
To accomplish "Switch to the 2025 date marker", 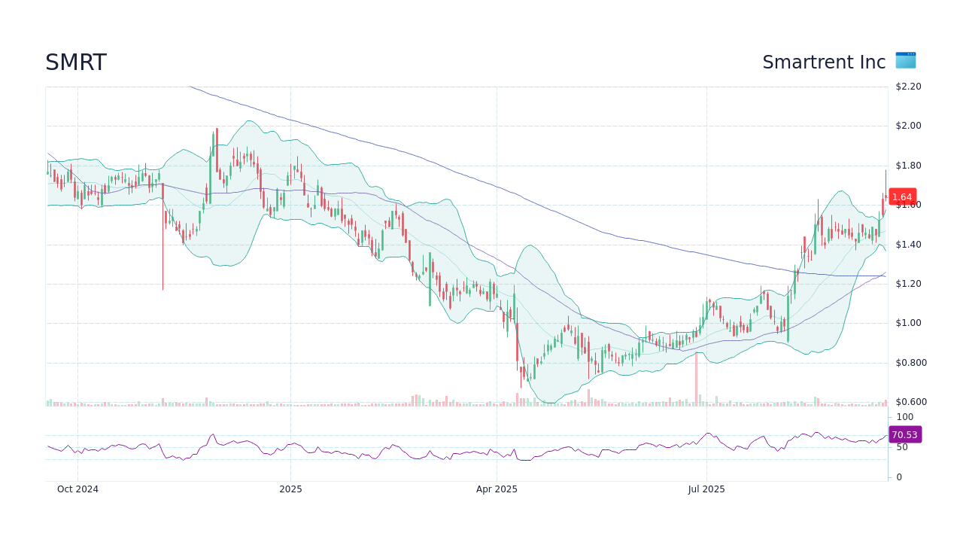I will (x=290, y=489).
